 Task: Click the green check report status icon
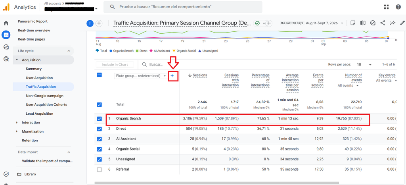tap(257, 23)
